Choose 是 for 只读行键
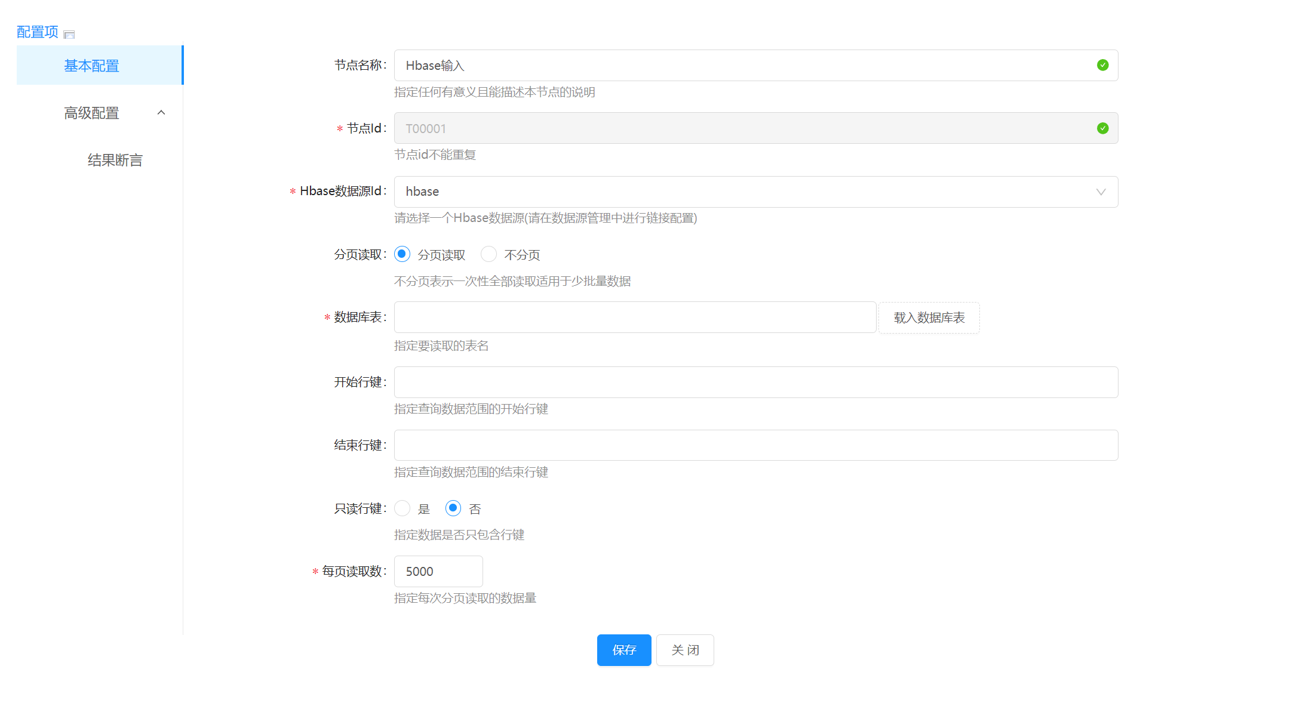1309x703 pixels. [402, 508]
